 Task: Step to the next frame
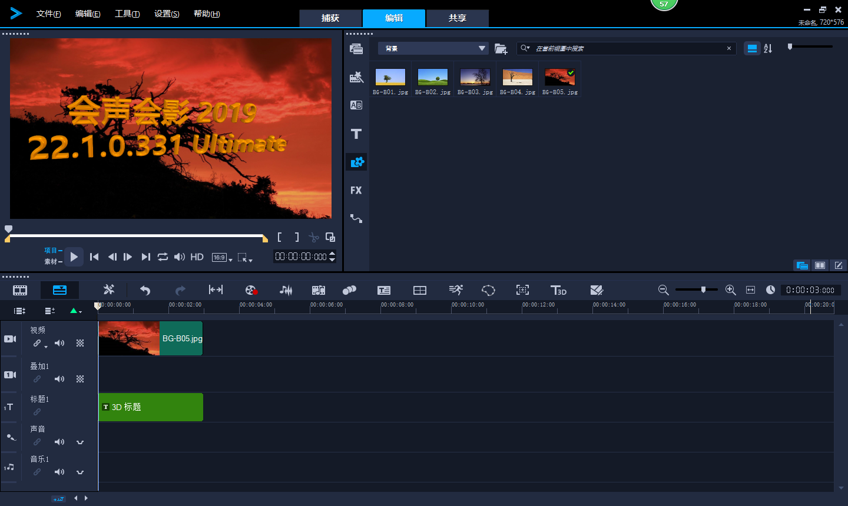click(x=128, y=257)
